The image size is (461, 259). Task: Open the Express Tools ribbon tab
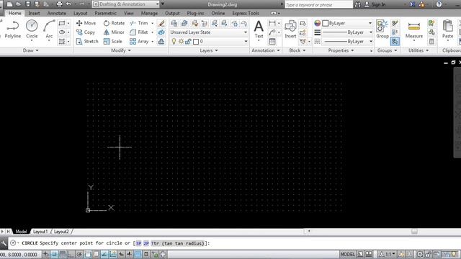[x=246, y=13]
